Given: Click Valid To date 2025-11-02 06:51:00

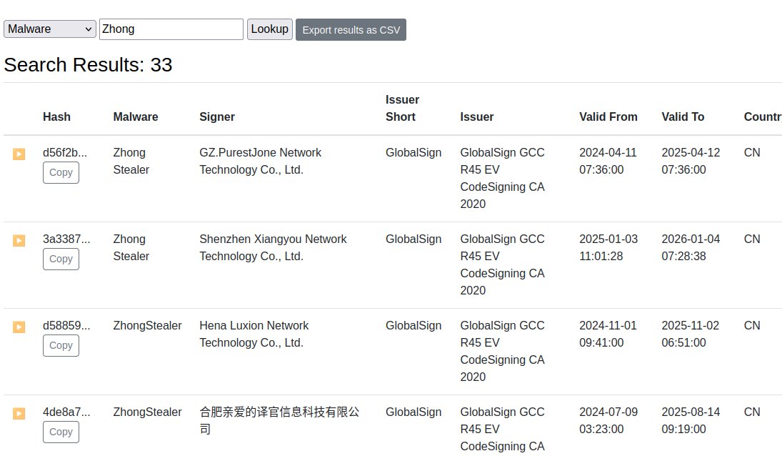Looking at the screenshot, I should tap(691, 334).
